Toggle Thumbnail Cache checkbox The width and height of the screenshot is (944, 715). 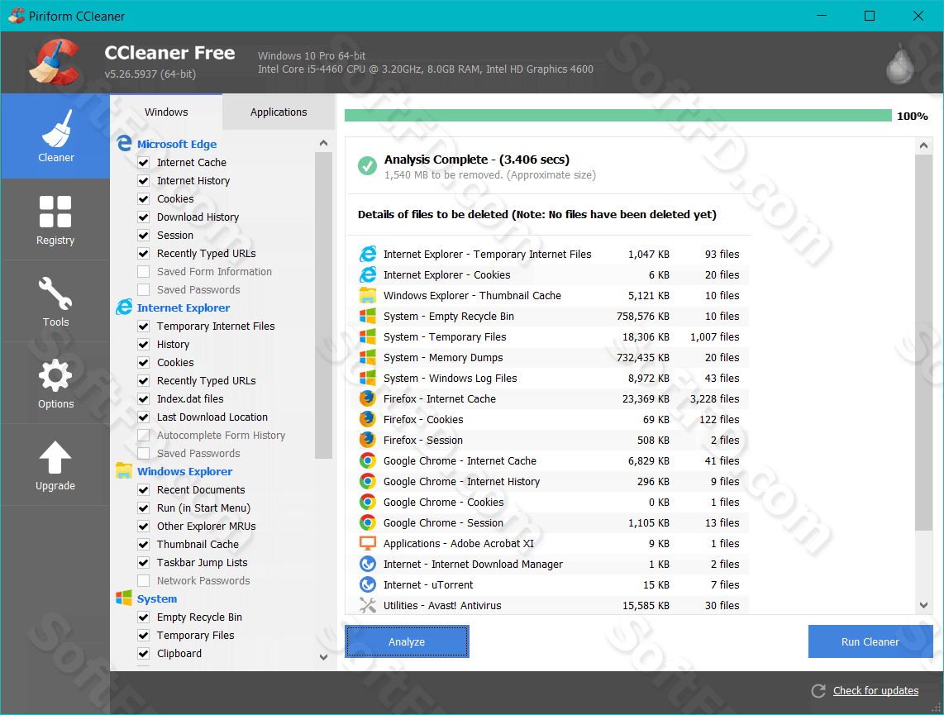[143, 544]
